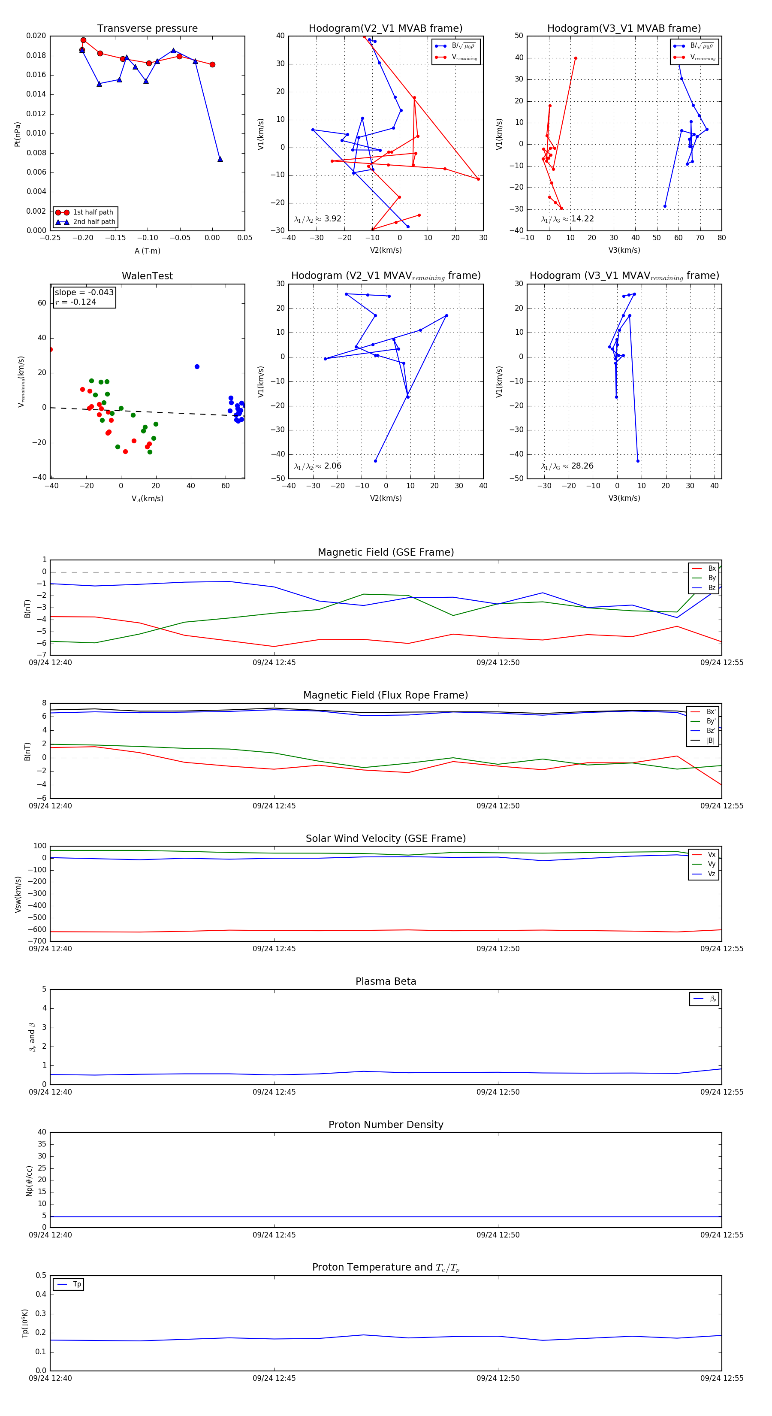The width and height of the screenshot is (772, 1416).
Task: Select the 'Hodogram(V2_V1 MVAB frame)' title
Action: click(x=386, y=29)
